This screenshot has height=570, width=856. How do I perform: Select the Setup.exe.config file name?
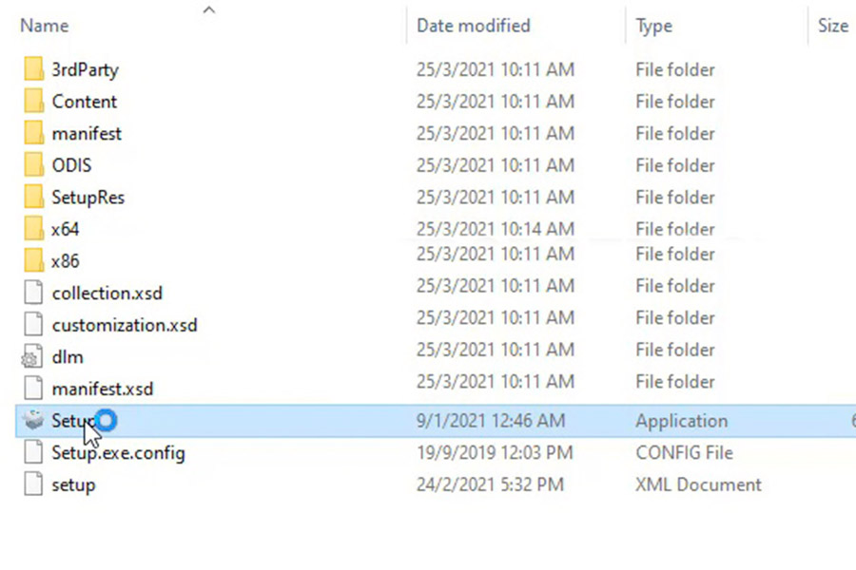tap(119, 453)
